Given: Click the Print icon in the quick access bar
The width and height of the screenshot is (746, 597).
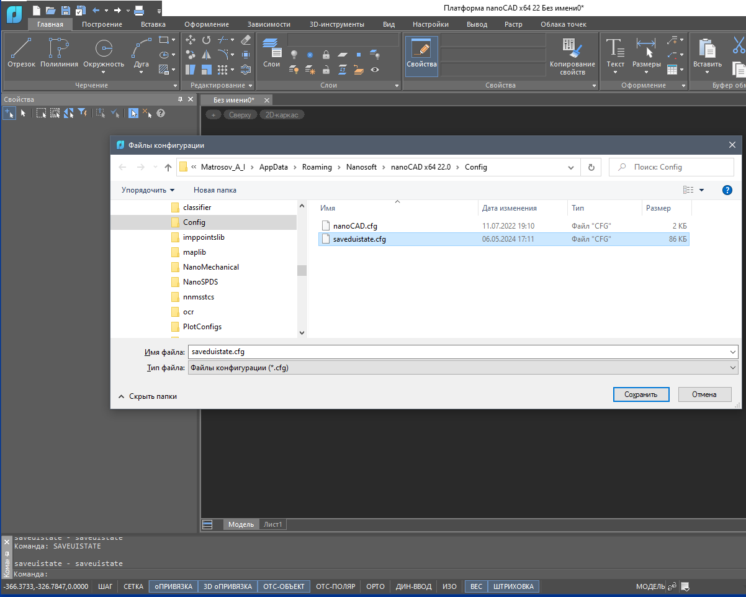Looking at the screenshot, I should click(x=139, y=10).
